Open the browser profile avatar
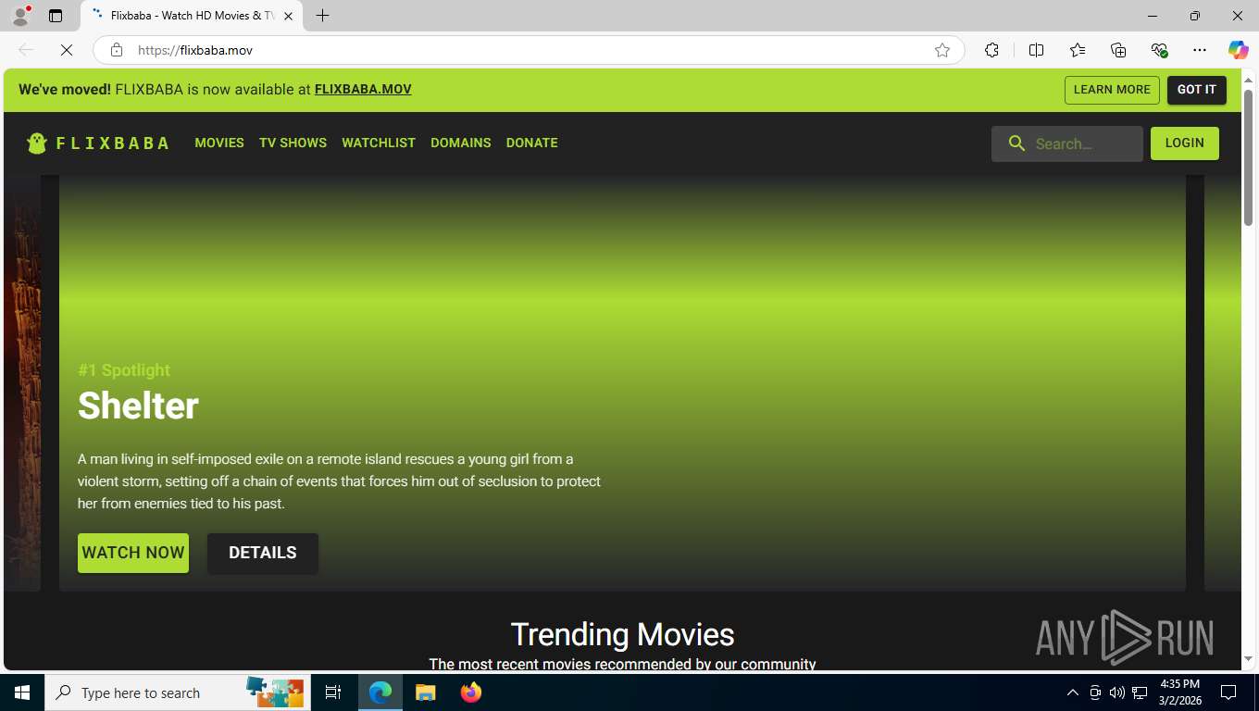The width and height of the screenshot is (1259, 711). click(19, 16)
